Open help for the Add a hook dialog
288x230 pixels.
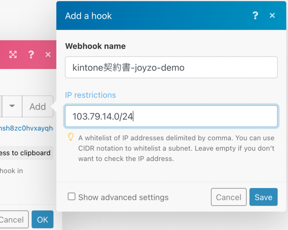click(255, 16)
